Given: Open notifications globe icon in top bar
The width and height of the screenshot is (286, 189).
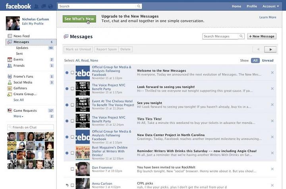Looking at the screenshot, I should coord(50,6).
